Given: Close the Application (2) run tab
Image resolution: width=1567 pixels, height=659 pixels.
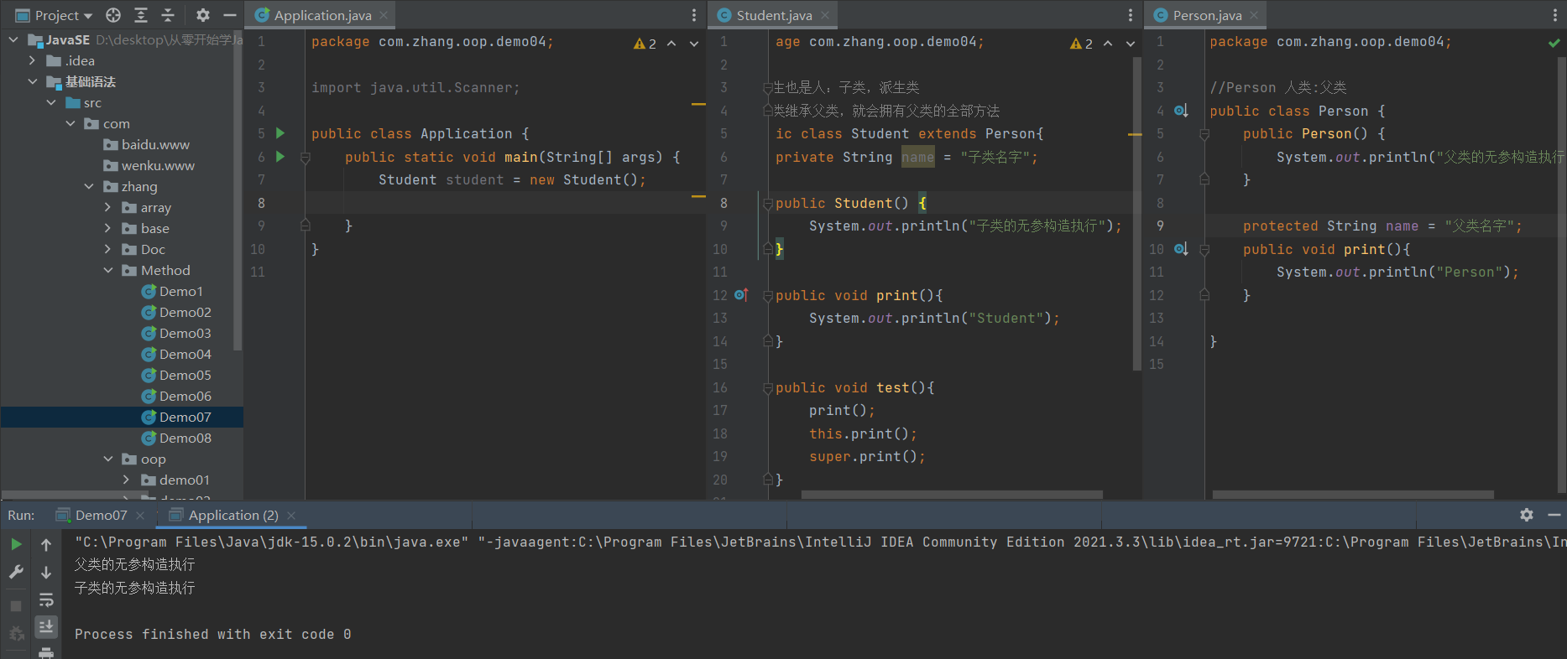Looking at the screenshot, I should point(291,516).
